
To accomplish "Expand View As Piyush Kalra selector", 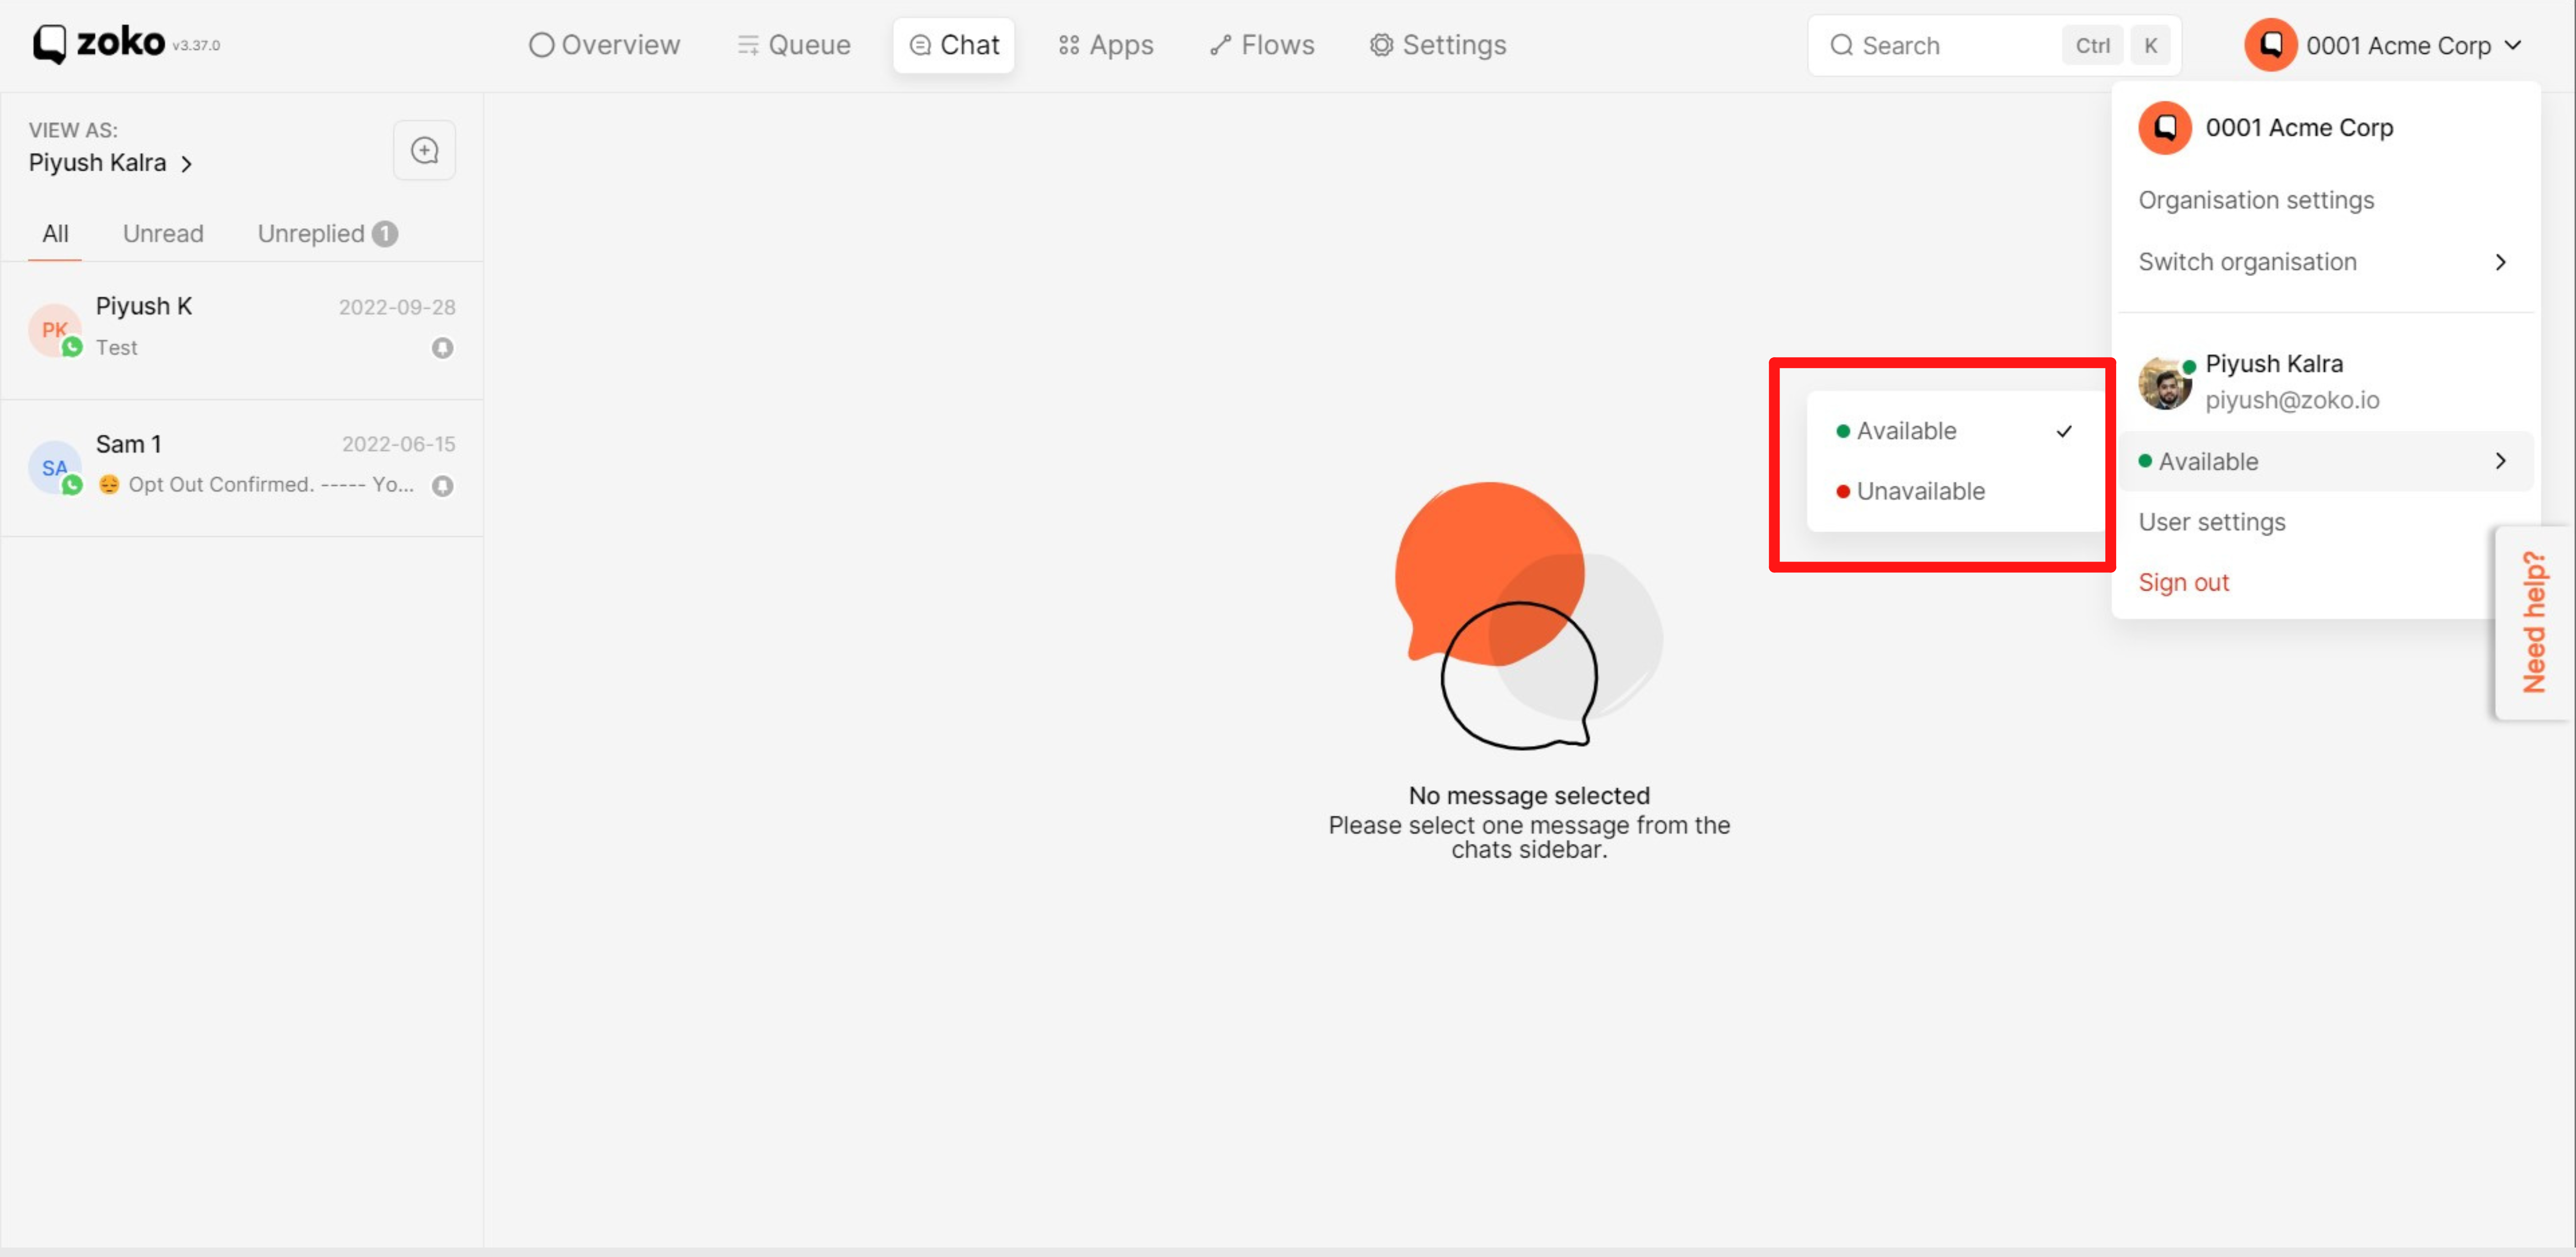I will click(x=110, y=162).
